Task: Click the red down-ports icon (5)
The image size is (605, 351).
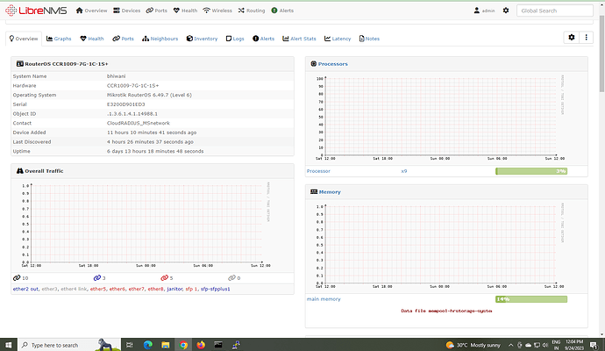Action: (x=164, y=277)
